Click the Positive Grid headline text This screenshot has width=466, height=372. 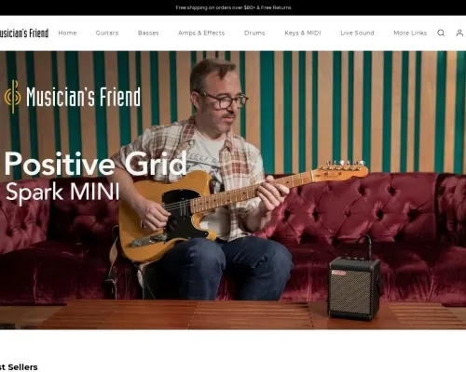(x=95, y=164)
